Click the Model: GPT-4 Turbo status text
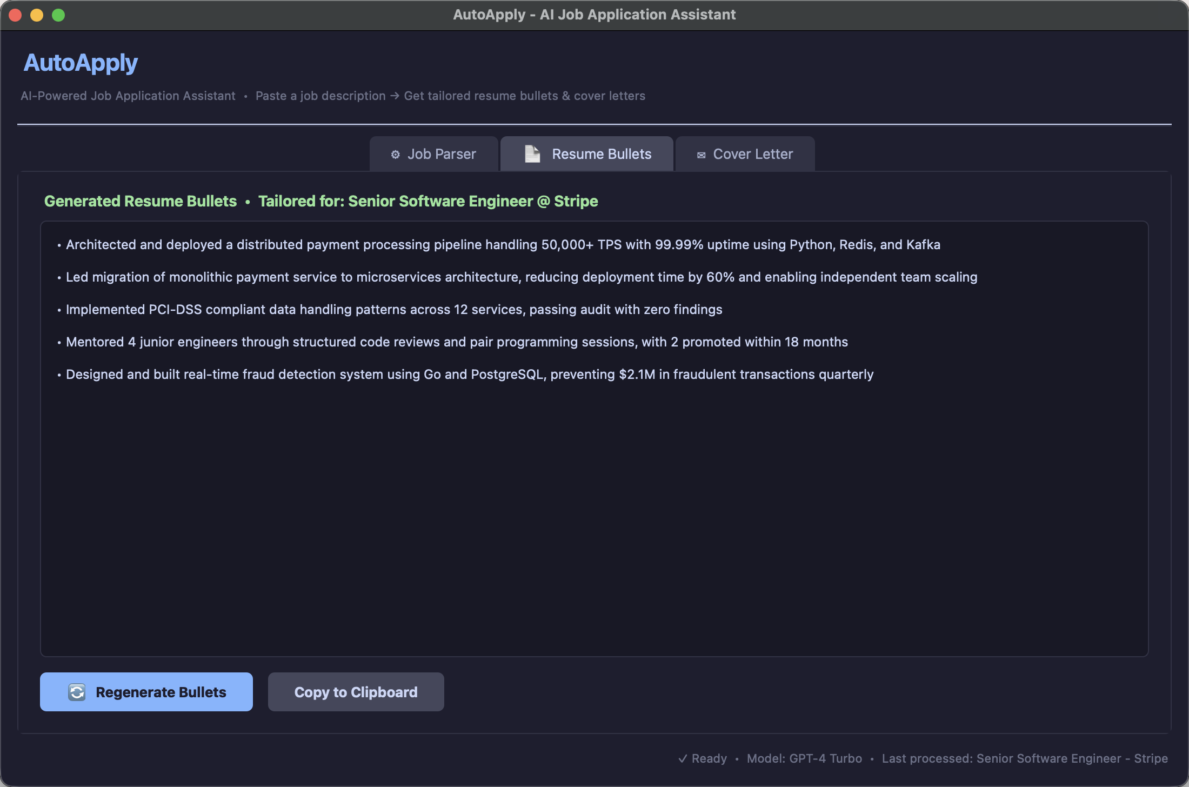This screenshot has width=1189, height=787. point(804,758)
